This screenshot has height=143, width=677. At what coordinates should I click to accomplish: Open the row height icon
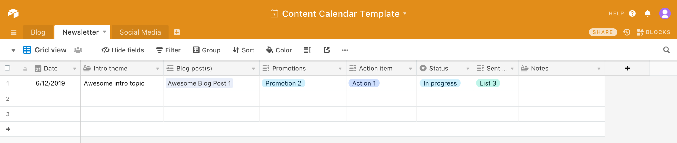point(307,50)
